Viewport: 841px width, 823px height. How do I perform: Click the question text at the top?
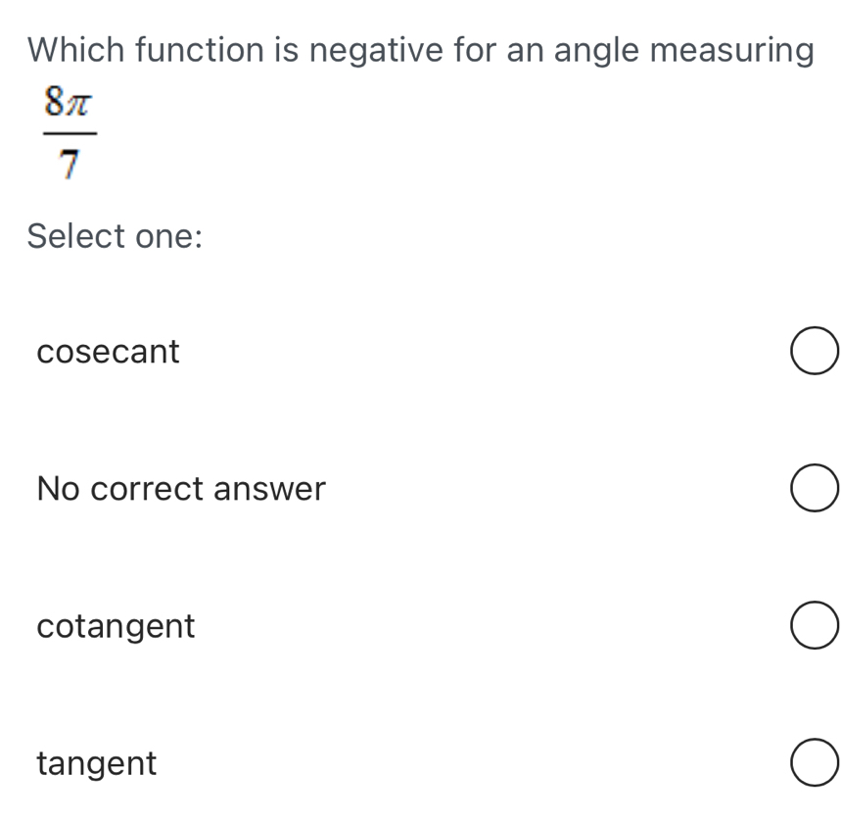point(421,49)
